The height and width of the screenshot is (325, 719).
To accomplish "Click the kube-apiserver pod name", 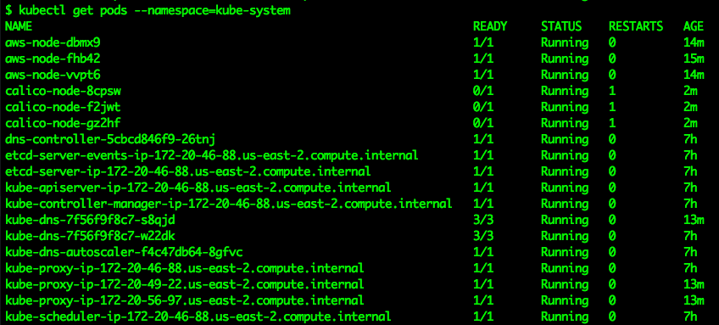I will coord(198,188).
